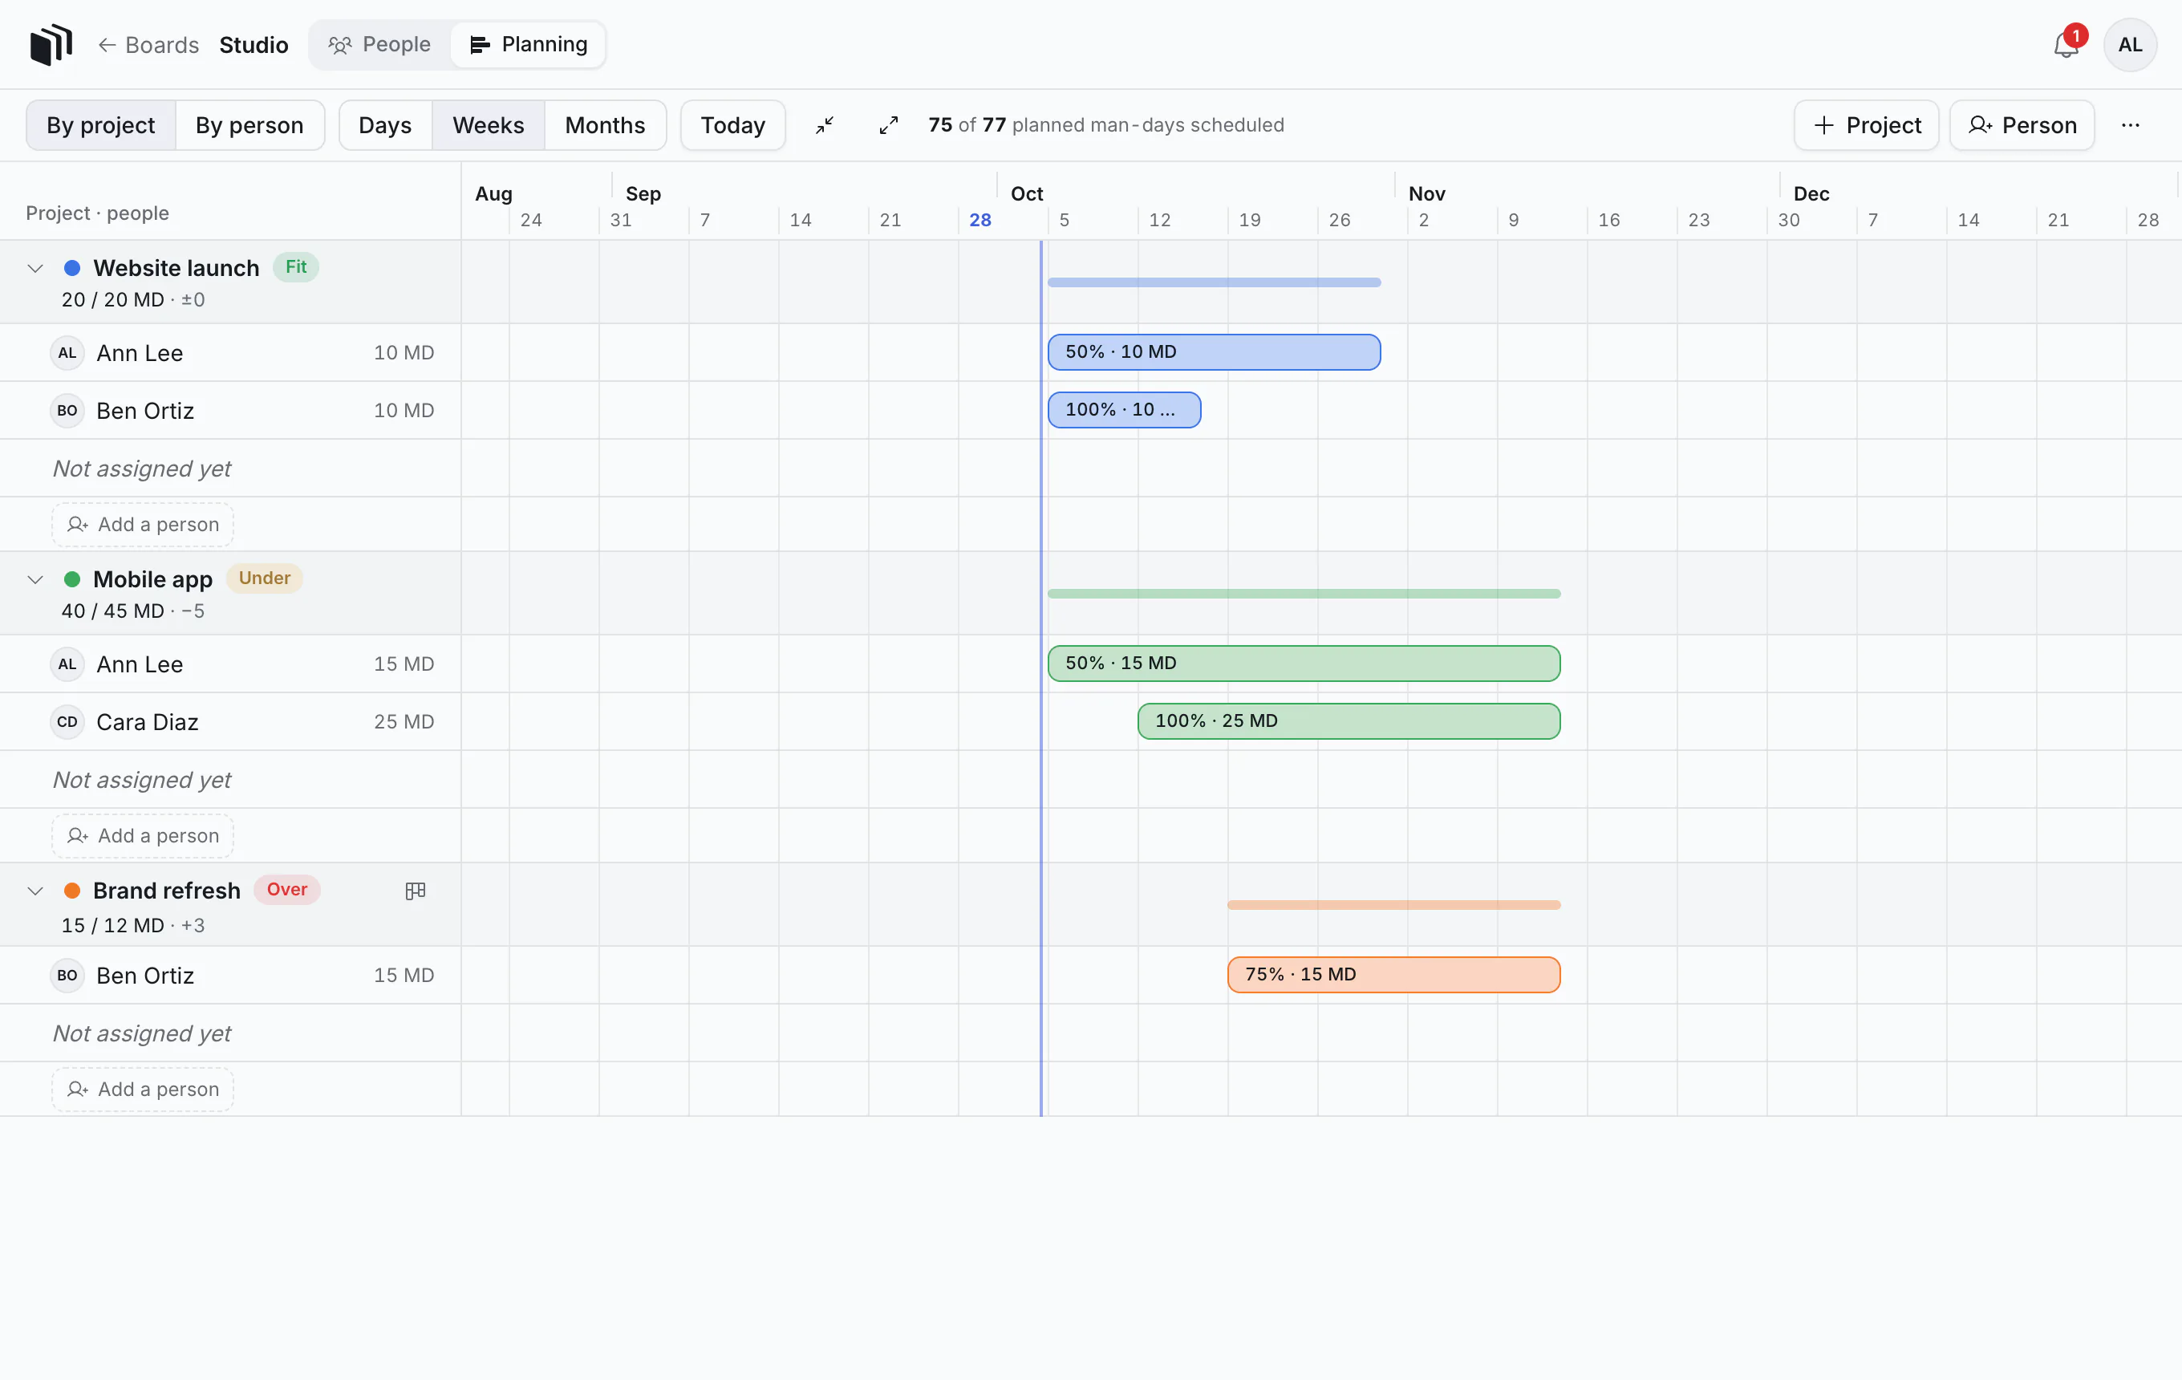Collapse all rows with the inward-arrows icon
This screenshot has width=2182, height=1380.
(x=824, y=125)
